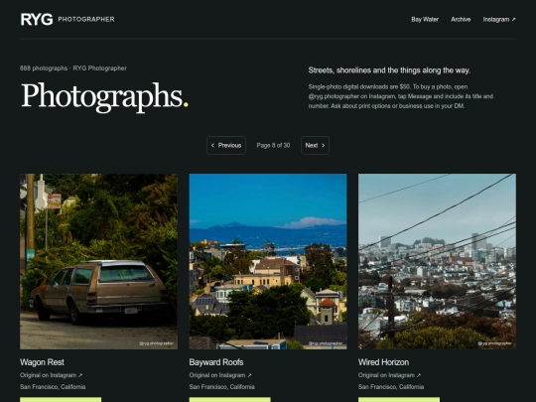This screenshot has height=402, width=536.
Task: Open the Bayward Roofs photo thumbnail
Action: tap(268, 261)
